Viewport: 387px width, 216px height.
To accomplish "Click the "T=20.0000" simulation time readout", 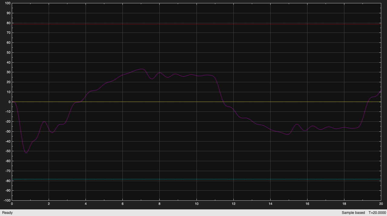I will (x=377, y=213).
